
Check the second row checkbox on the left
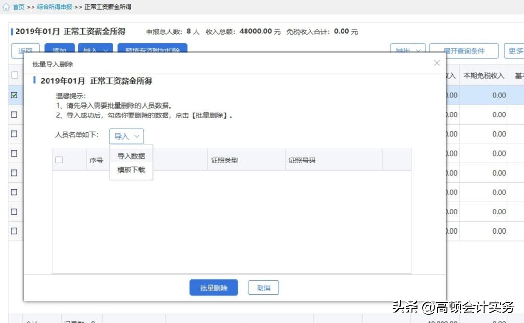pyautogui.click(x=15, y=114)
